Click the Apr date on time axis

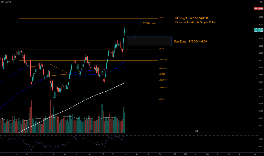(x=255, y=154)
